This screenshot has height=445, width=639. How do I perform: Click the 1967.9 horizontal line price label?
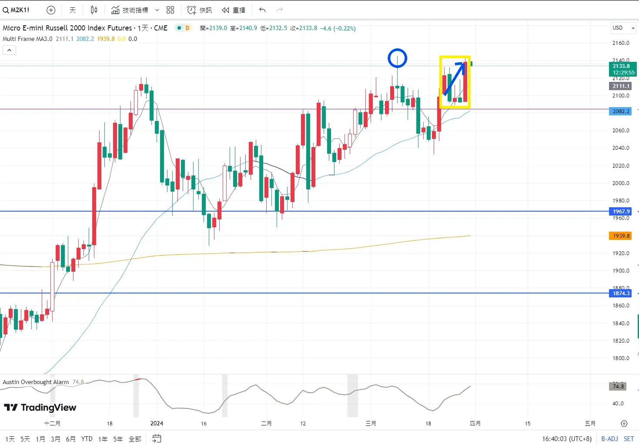pyautogui.click(x=621, y=212)
